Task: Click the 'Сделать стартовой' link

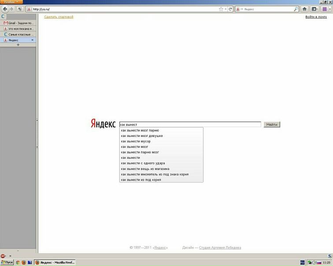Action: 59,17
